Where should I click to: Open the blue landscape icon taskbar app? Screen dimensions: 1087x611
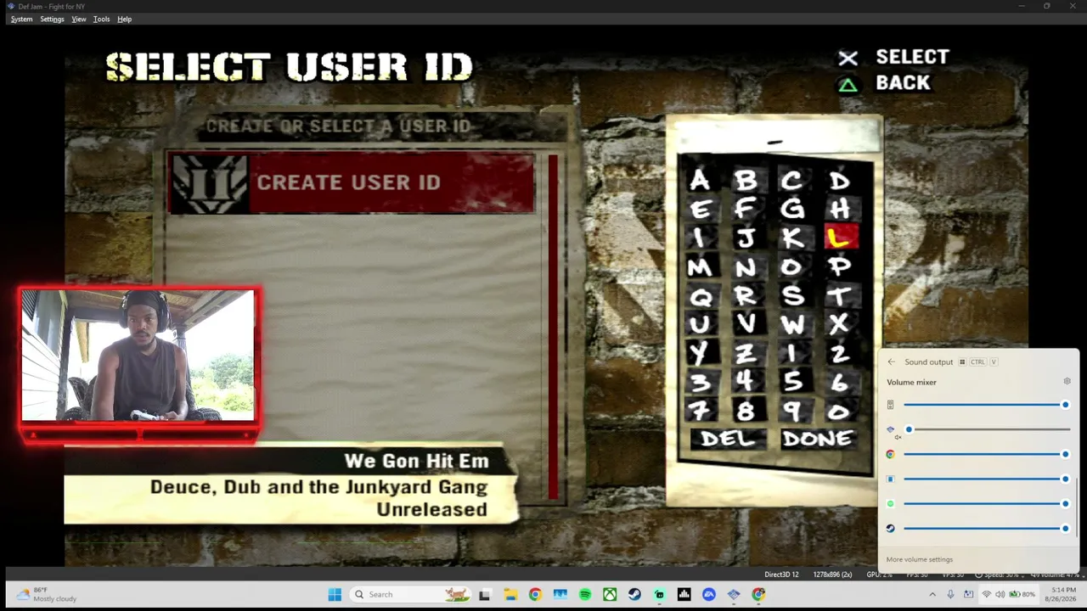[x=560, y=594]
